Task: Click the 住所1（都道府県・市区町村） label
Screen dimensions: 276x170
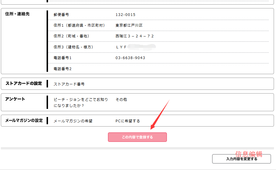Action: 79,25
